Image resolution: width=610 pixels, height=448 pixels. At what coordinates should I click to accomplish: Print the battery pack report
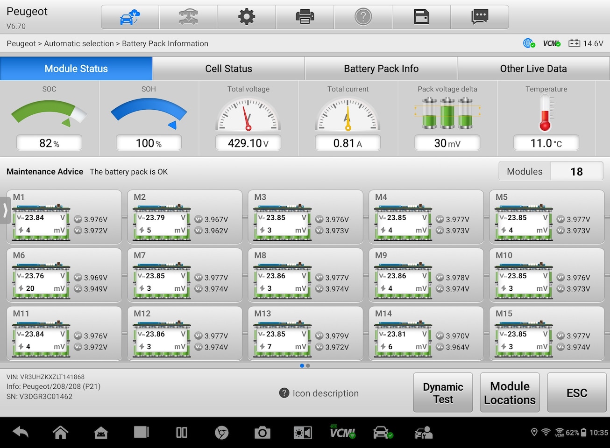305,17
